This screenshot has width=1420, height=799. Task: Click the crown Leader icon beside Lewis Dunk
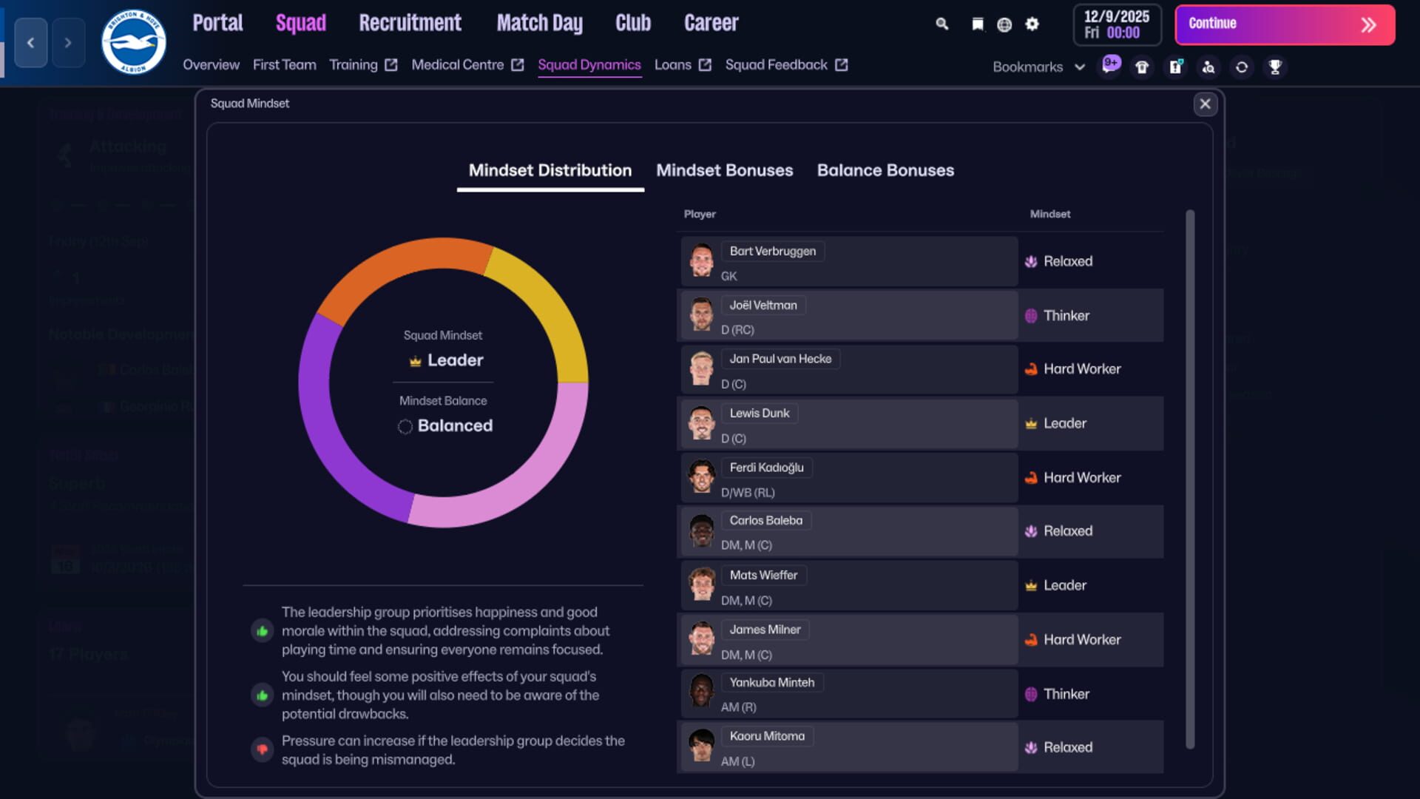(1031, 422)
